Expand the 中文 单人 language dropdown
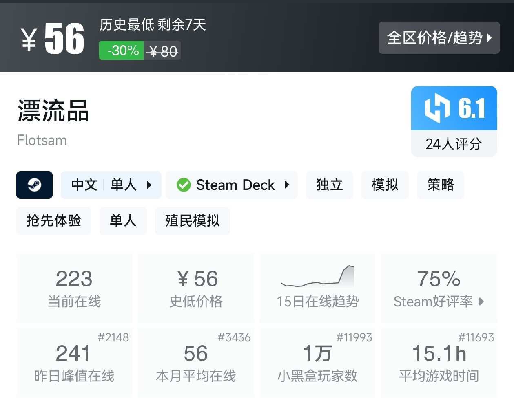Viewport: 514px width, 403px height. click(111, 185)
